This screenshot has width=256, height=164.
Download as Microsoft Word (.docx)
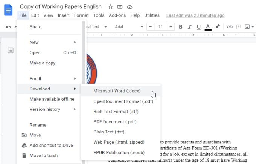tap(121, 91)
